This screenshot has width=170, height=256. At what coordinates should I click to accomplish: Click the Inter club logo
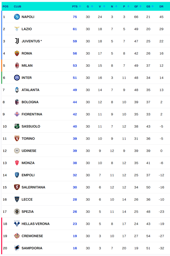coord(17,78)
